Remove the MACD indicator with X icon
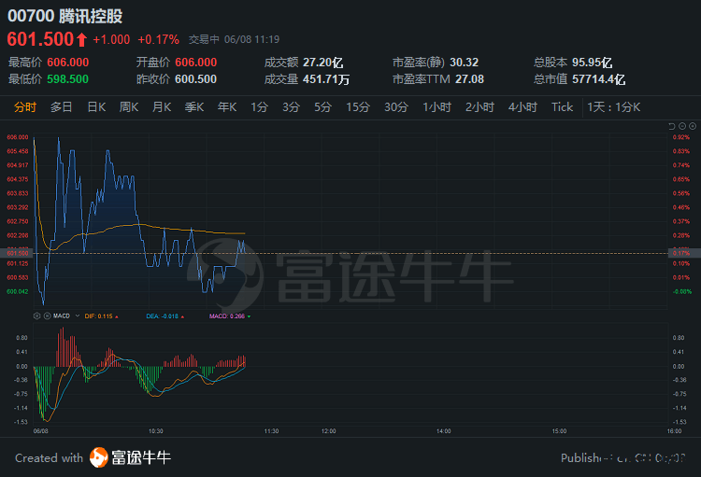This screenshot has height=477, width=701. pos(46,316)
